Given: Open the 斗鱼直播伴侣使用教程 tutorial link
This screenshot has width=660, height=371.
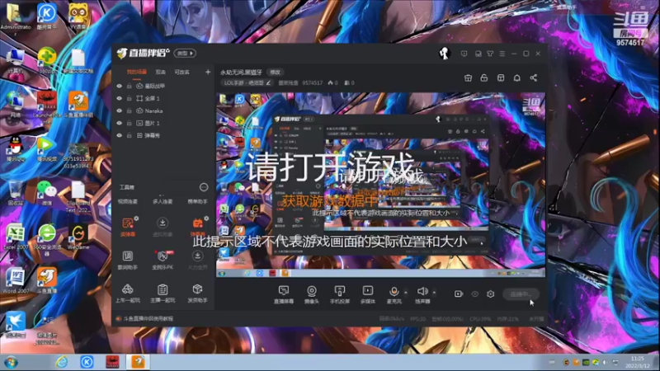Looking at the screenshot, I should 148,319.
